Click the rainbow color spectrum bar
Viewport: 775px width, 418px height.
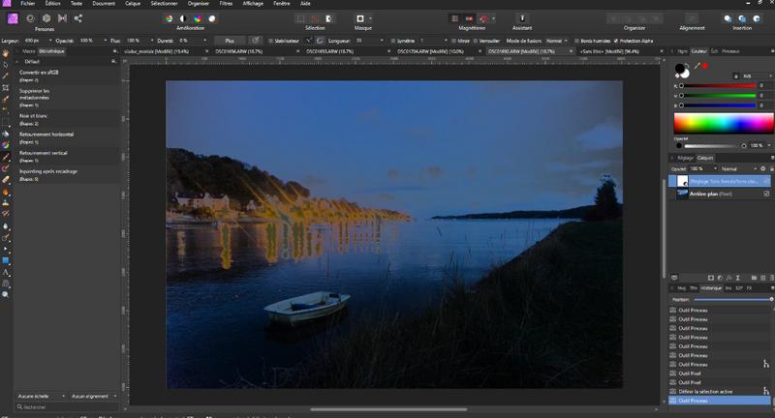724,124
